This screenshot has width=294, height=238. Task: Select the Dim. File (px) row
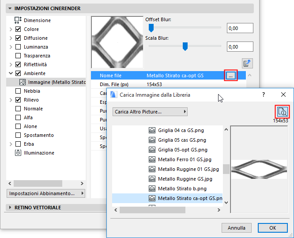168,84
